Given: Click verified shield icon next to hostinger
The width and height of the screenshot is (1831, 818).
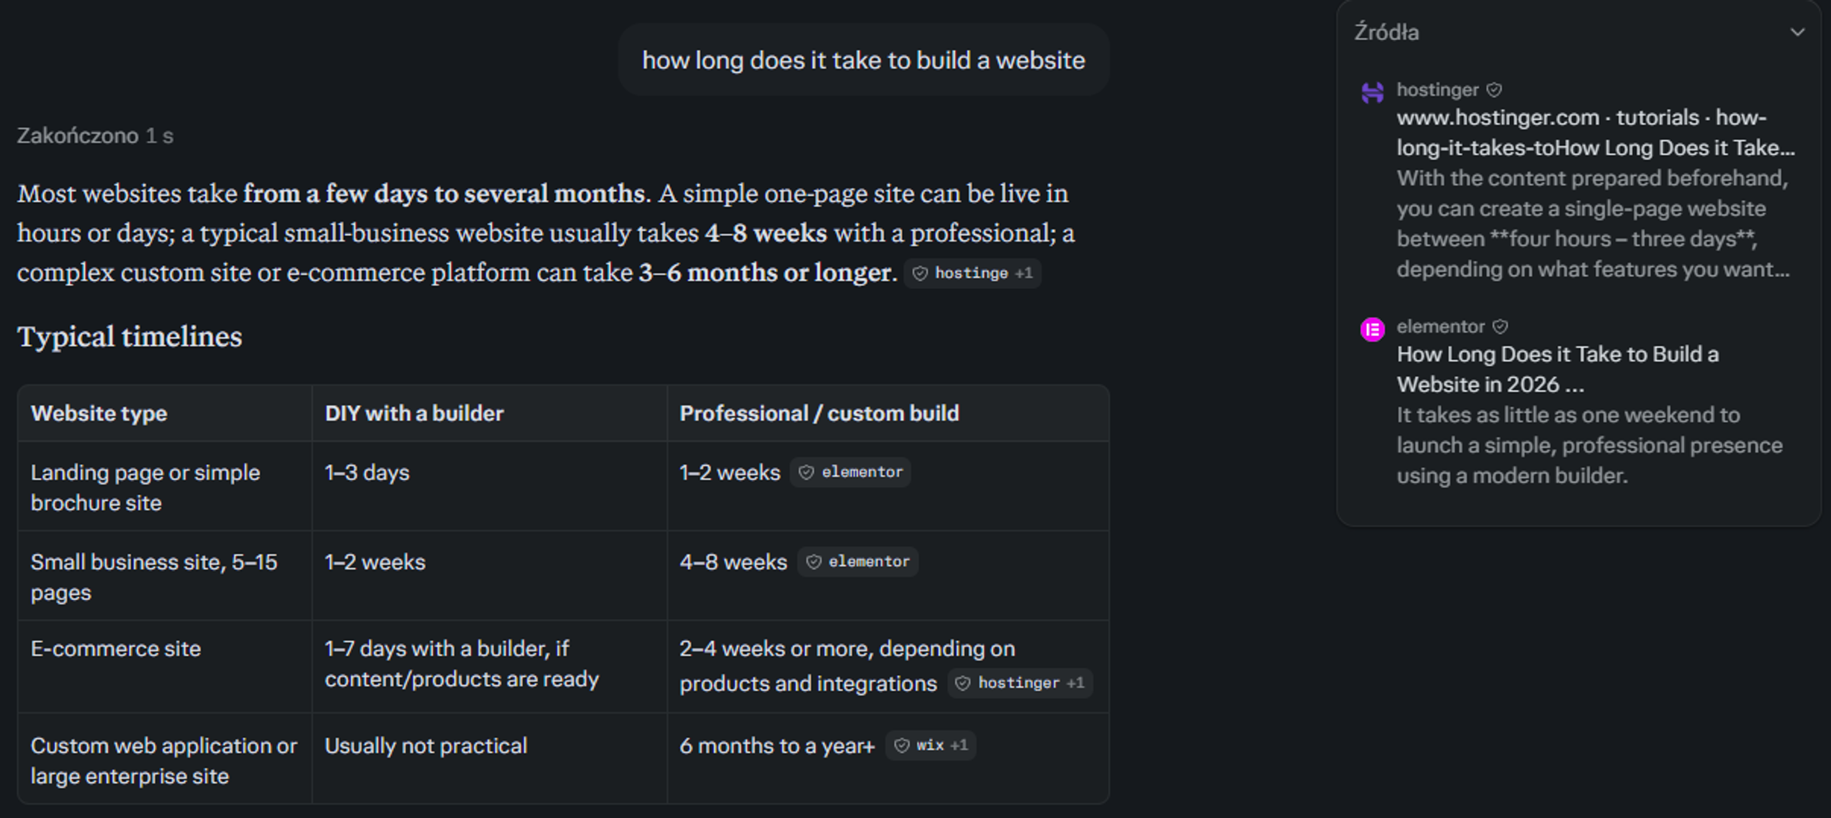Looking at the screenshot, I should click(1494, 90).
